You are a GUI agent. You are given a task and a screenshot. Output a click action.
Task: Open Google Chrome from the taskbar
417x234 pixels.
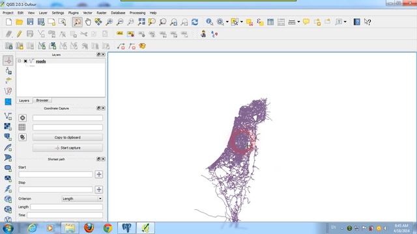(x=108, y=228)
